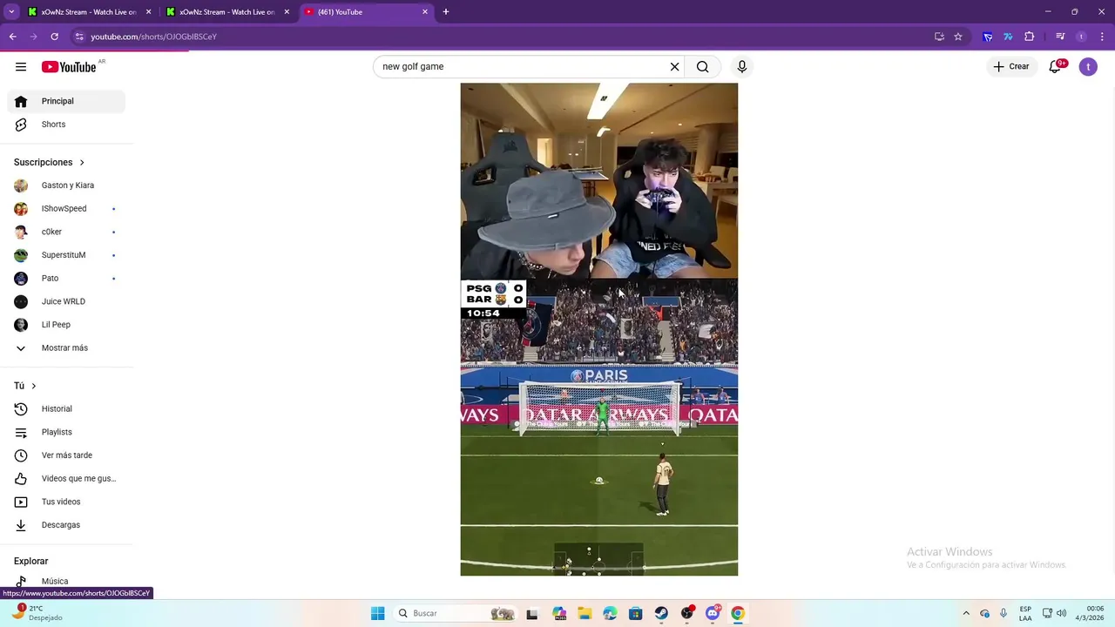Open Chrome three-dot menu
Image resolution: width=1115 pixels, height=627 pixels.
[x=1102, y=37]
